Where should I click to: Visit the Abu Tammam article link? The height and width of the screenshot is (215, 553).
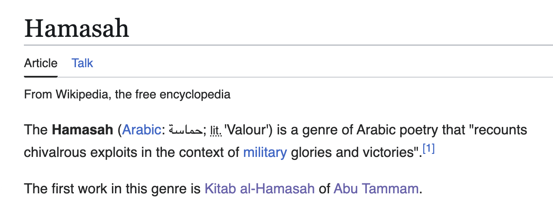(x=376, y=189)
